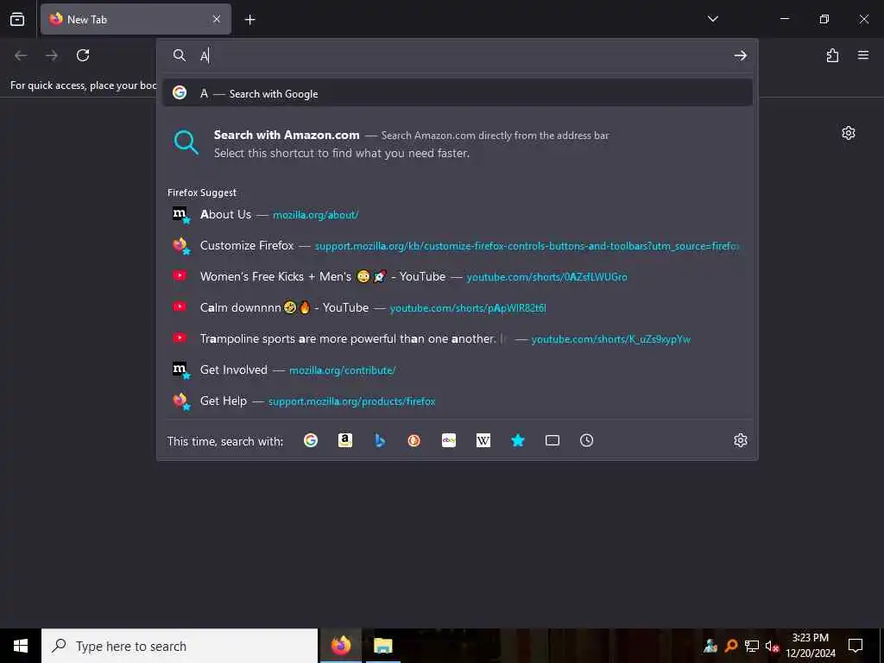Viewport: 884px width, 663px height.
Task: Open the Extensions puzzle icon
Action: coord(832,55)
